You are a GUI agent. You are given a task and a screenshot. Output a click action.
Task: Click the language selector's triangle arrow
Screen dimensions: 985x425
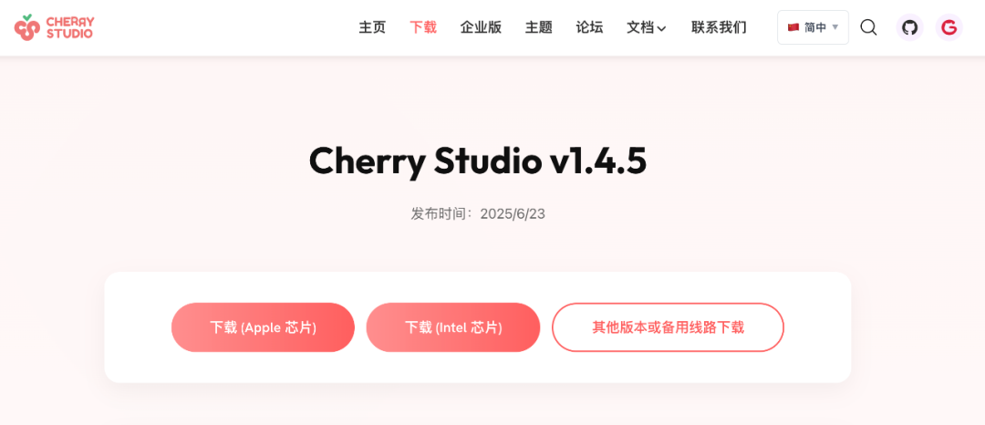tap(835, 27)
